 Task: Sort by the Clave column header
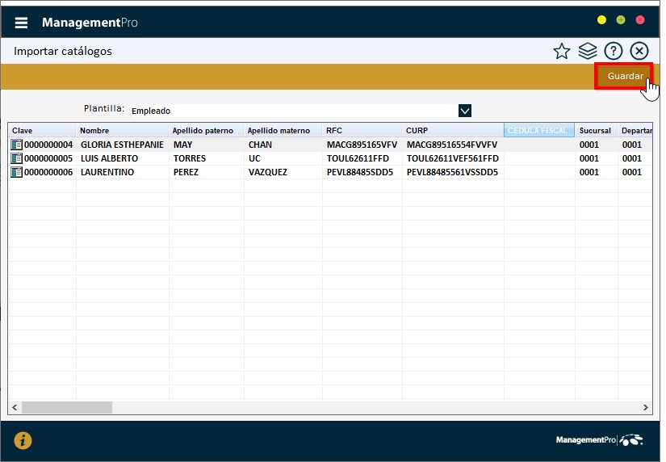(x=42, y=131)
